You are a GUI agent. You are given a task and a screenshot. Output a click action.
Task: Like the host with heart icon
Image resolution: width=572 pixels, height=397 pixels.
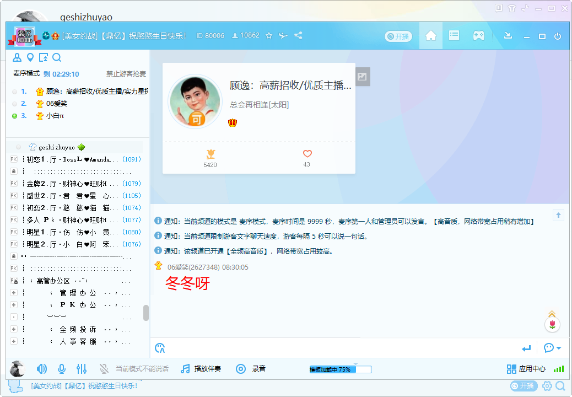(x=307, y=154)
